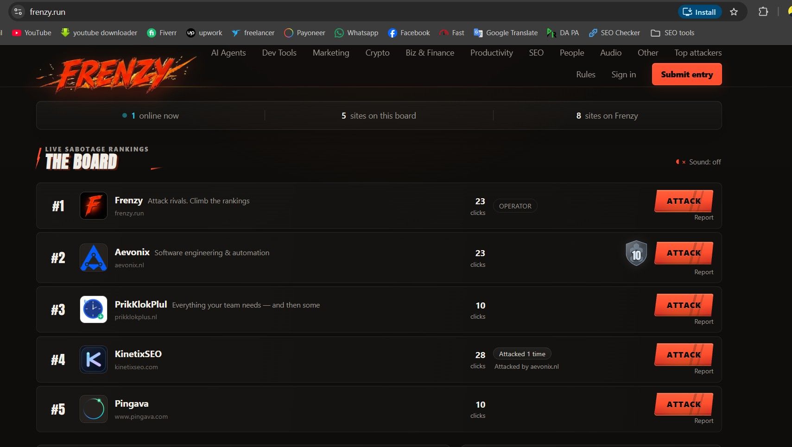Click the Frenzy site icon in row #1
The width and height of the screenshot is (792, 447).
click(94, 206)
